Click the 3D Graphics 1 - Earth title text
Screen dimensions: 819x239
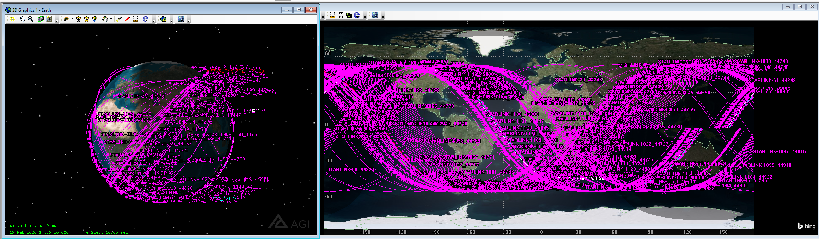[32, 10]
